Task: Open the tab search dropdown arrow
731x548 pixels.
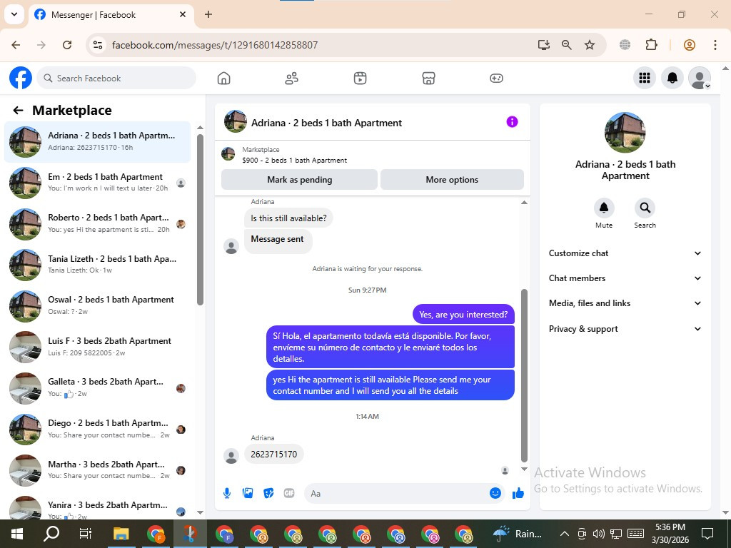Action: click(x=14, y=14)
